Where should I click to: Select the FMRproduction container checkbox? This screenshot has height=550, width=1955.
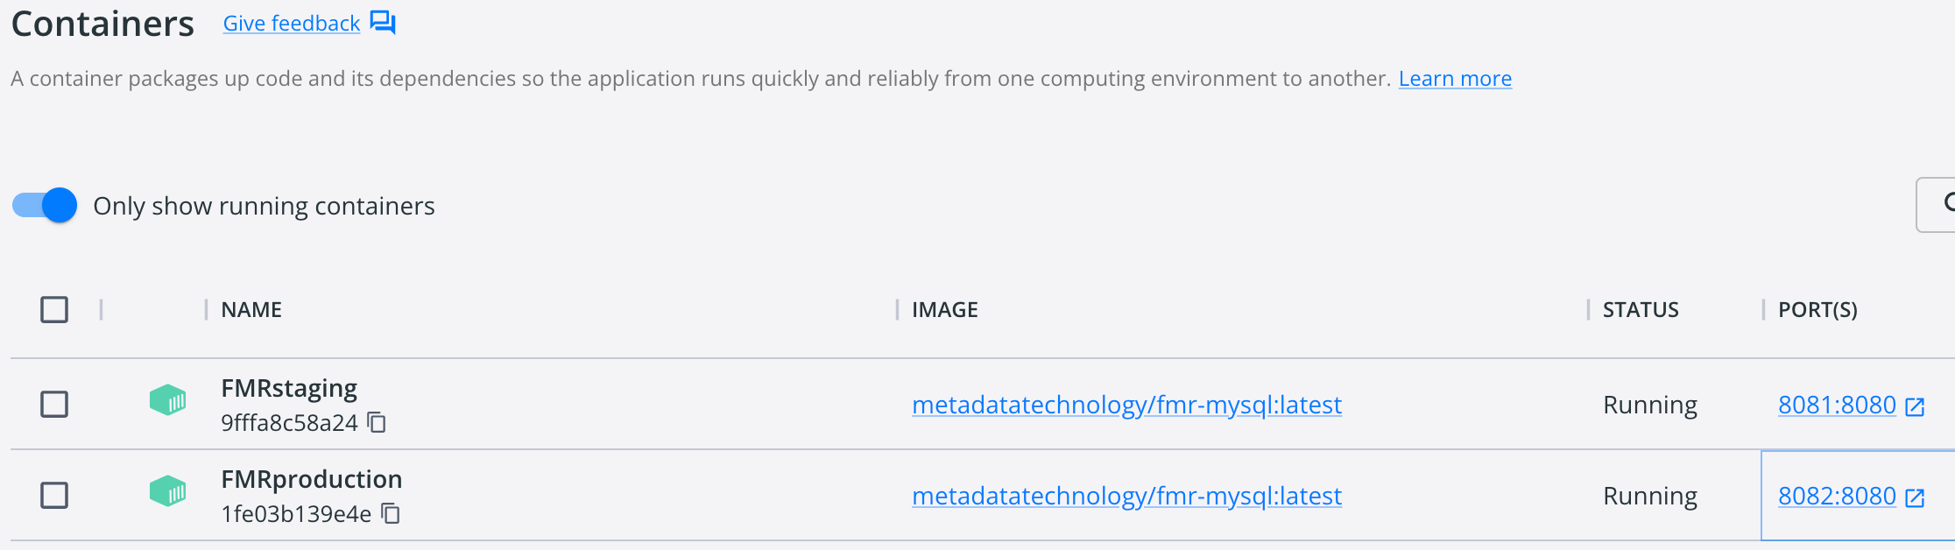pyautogui.click(x=54, y=495)
